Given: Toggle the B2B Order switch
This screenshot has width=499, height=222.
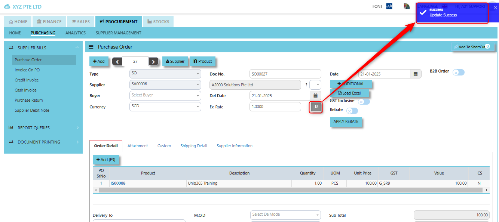Looking at the screenshot, I should (458, 72).
